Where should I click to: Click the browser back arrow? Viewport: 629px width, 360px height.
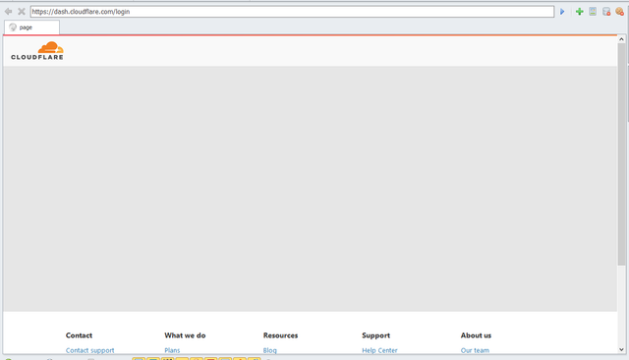8,12
